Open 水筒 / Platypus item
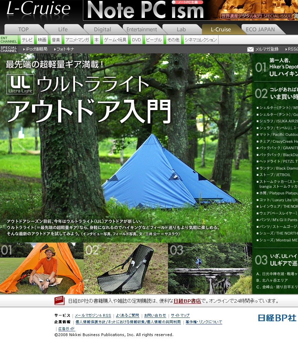298x344 pixels. click(x=277, y=193)
